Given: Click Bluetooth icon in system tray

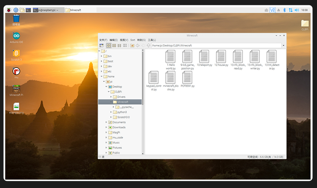Looking at the screenshot, I should point(284,10).
